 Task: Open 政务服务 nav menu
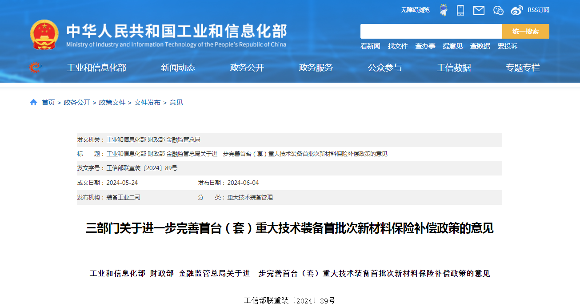click(316, 68)
